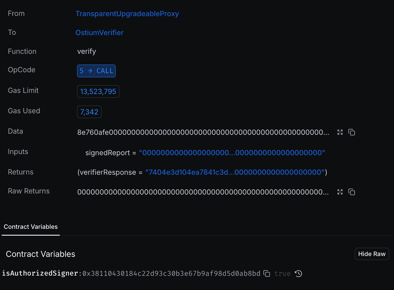Click the truncated Data hex string
The height and width of the screenshot is (290, 394).
(x=203, y=132)
